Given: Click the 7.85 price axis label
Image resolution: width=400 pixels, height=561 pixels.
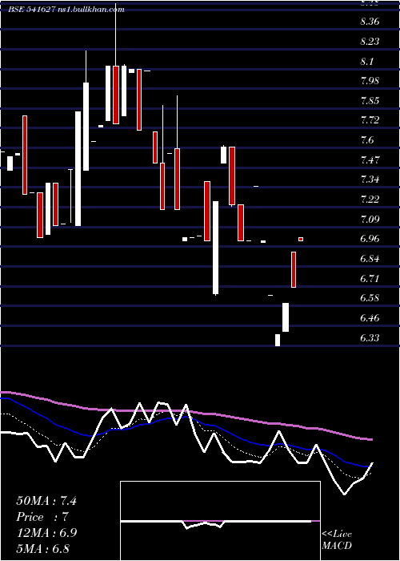Looking at the screenshot, I should tap(370, 101).
